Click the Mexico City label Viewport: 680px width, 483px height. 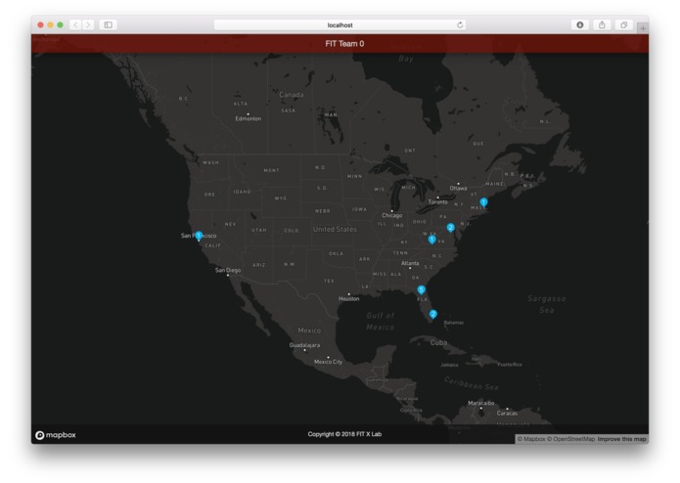329,362
